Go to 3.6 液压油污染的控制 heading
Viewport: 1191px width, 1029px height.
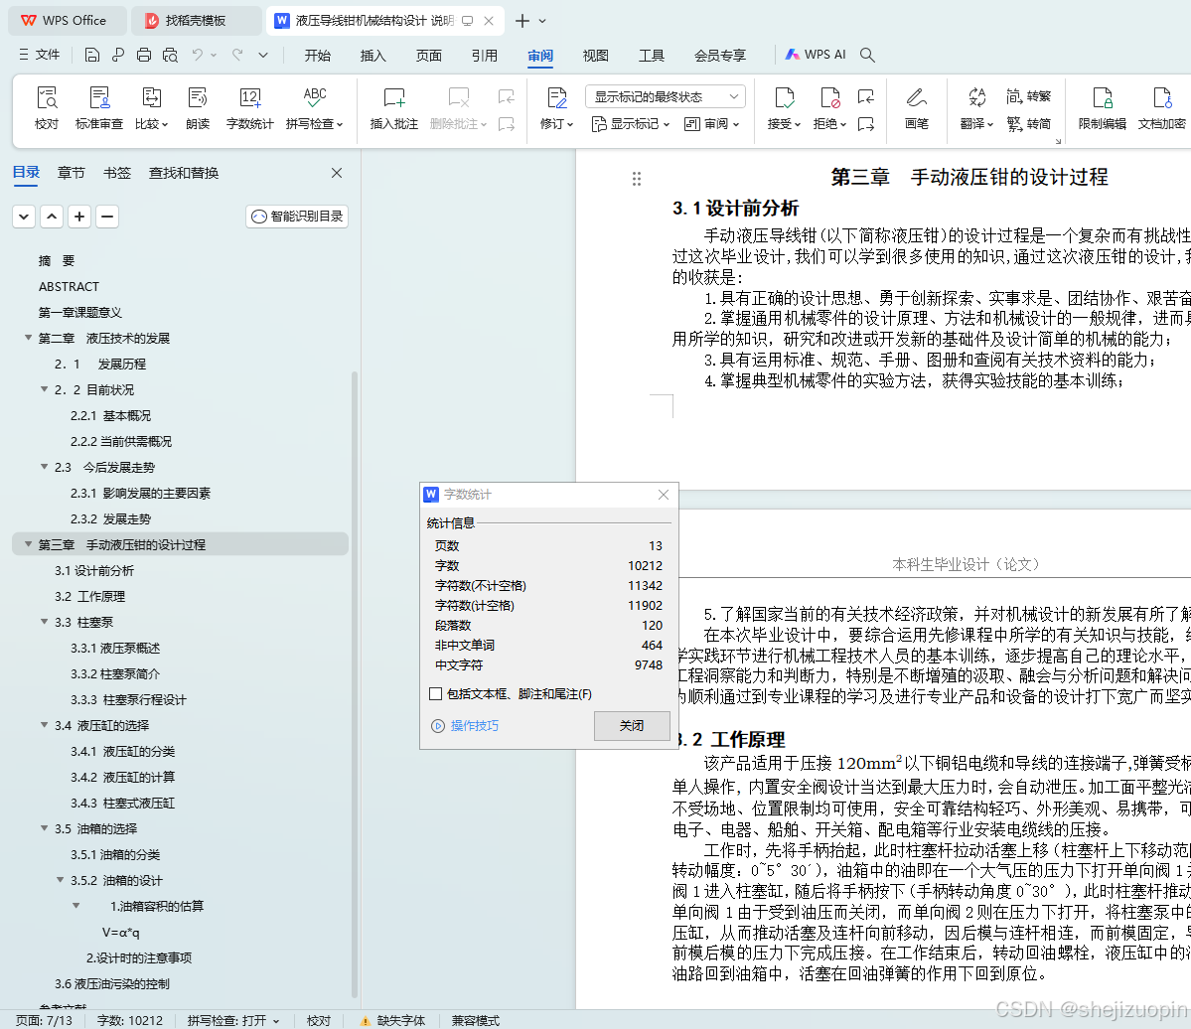coord(111,983)
